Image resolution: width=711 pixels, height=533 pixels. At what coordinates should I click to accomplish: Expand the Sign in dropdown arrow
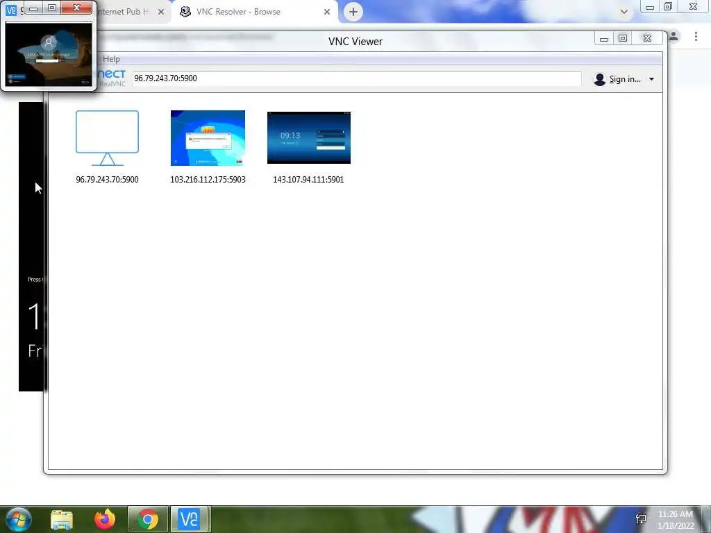coord(651,79)
